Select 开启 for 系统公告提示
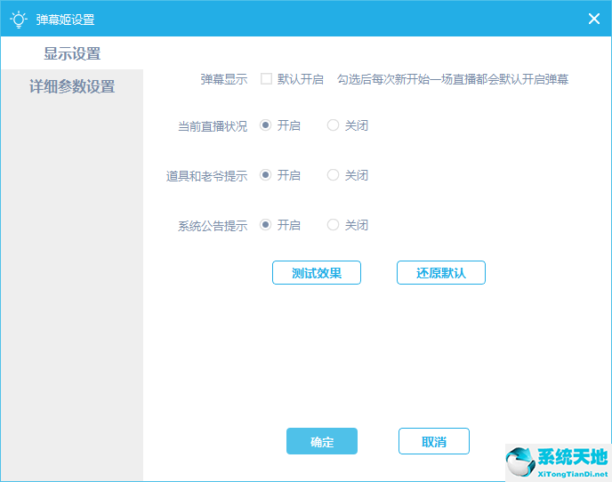The height and width of the screenshot is (482, 612). pos(265,225)
